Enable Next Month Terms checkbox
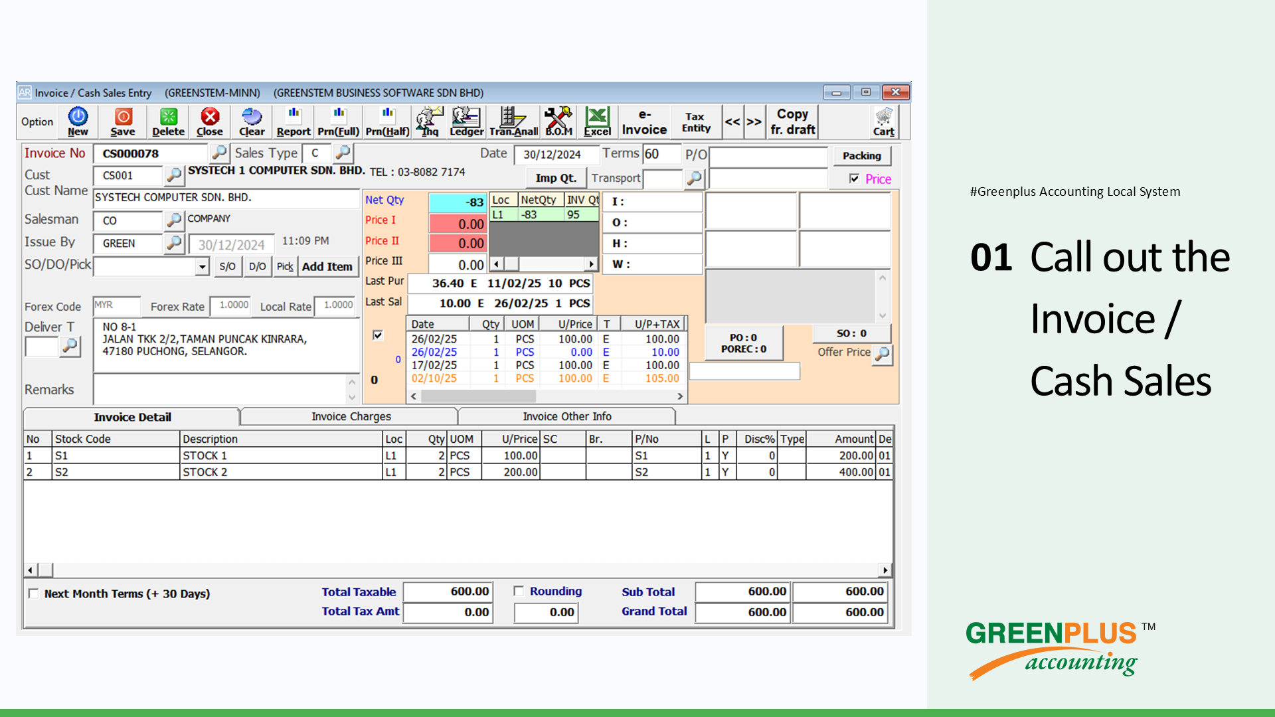The width and height of the screenshot is (1275, 717). [33, 594]
